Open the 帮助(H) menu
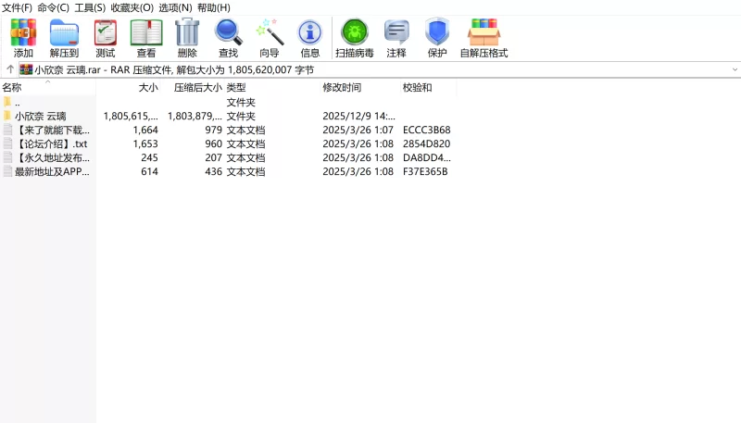 (214, 8)
